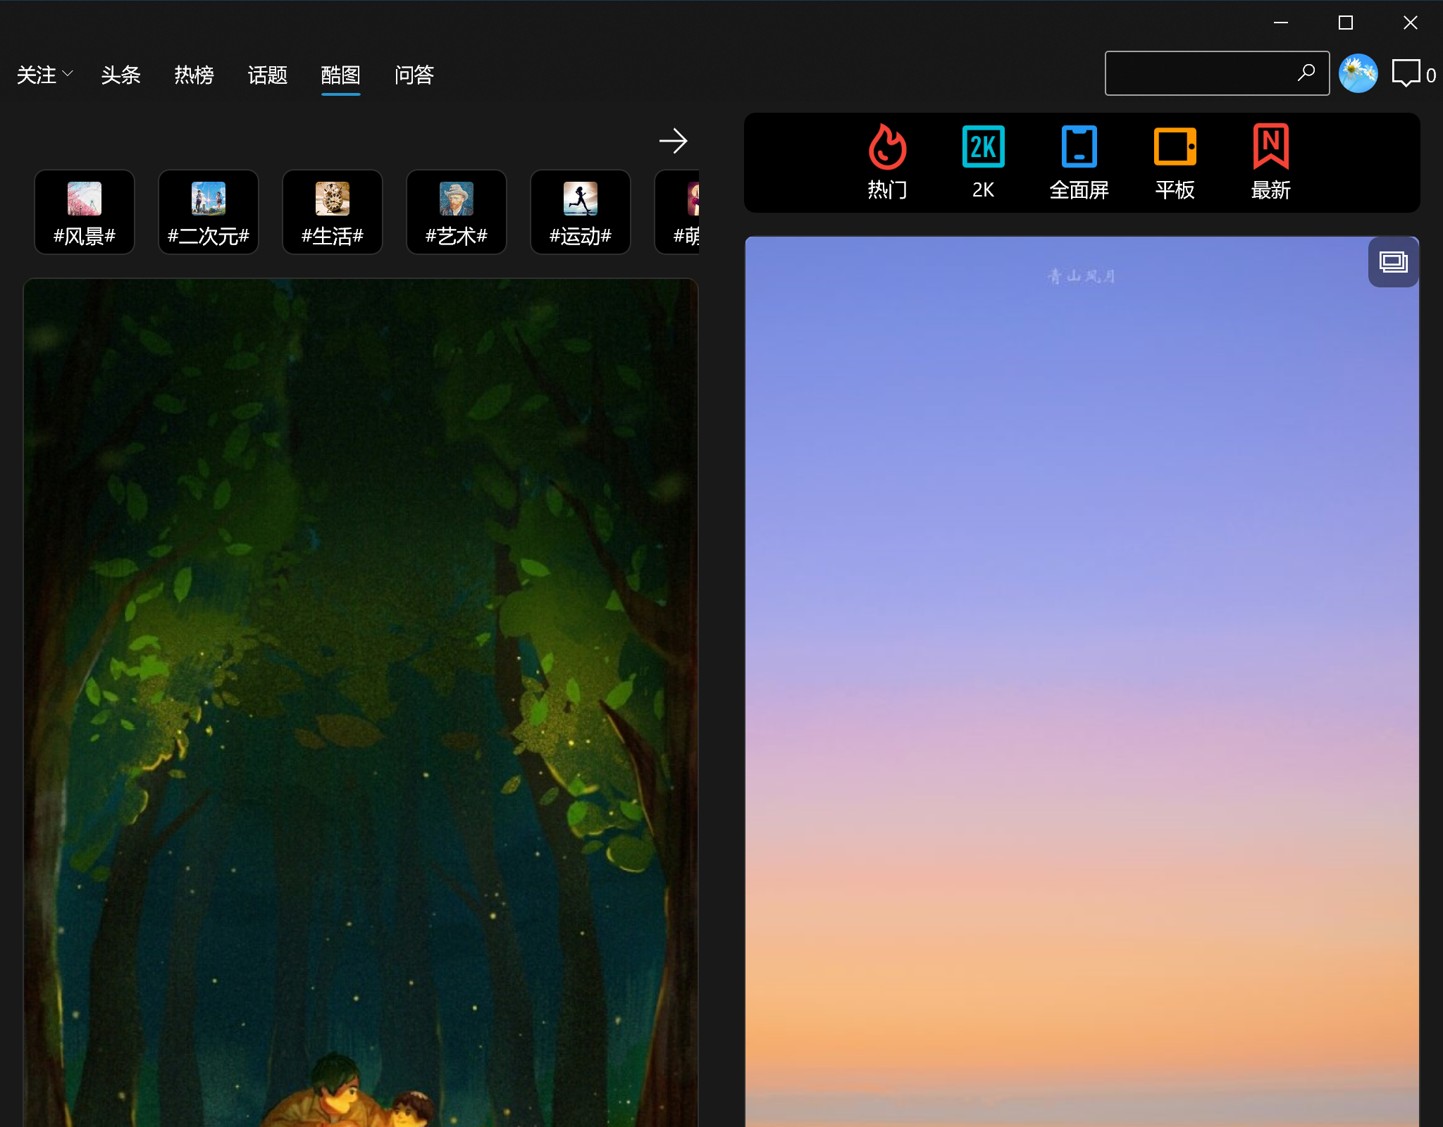The image size is (1443, 1127).
Task: Go to the 话题 tab
Action: point(267,75)
